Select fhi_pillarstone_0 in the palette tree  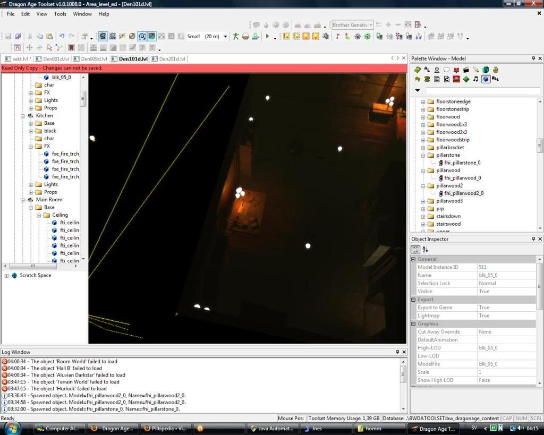[462, 163]
